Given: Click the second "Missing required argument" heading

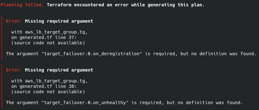Looking at the screenshot, I should click(59, 70).
